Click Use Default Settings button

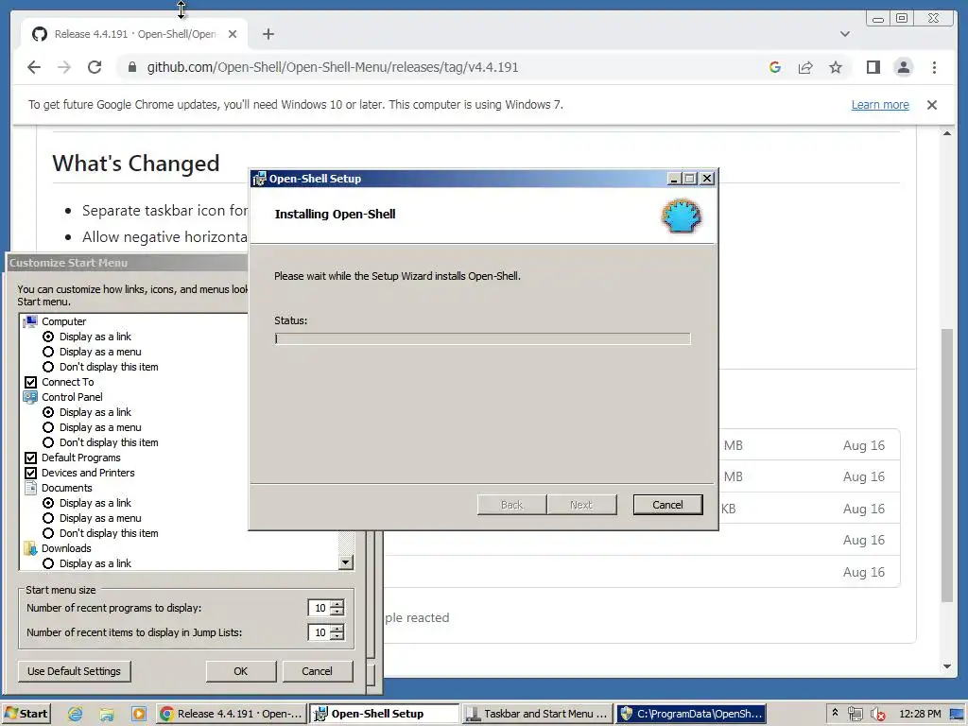coord(74,671)
